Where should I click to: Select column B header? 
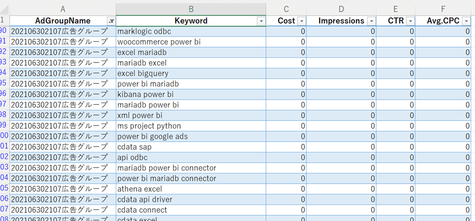pyautogui.click(x=191, y=9)
